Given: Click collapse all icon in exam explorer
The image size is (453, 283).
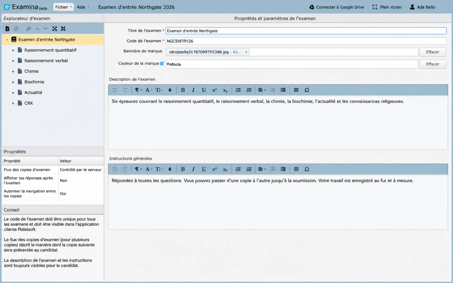Looking at the screenshot, I should pos(63,29).
